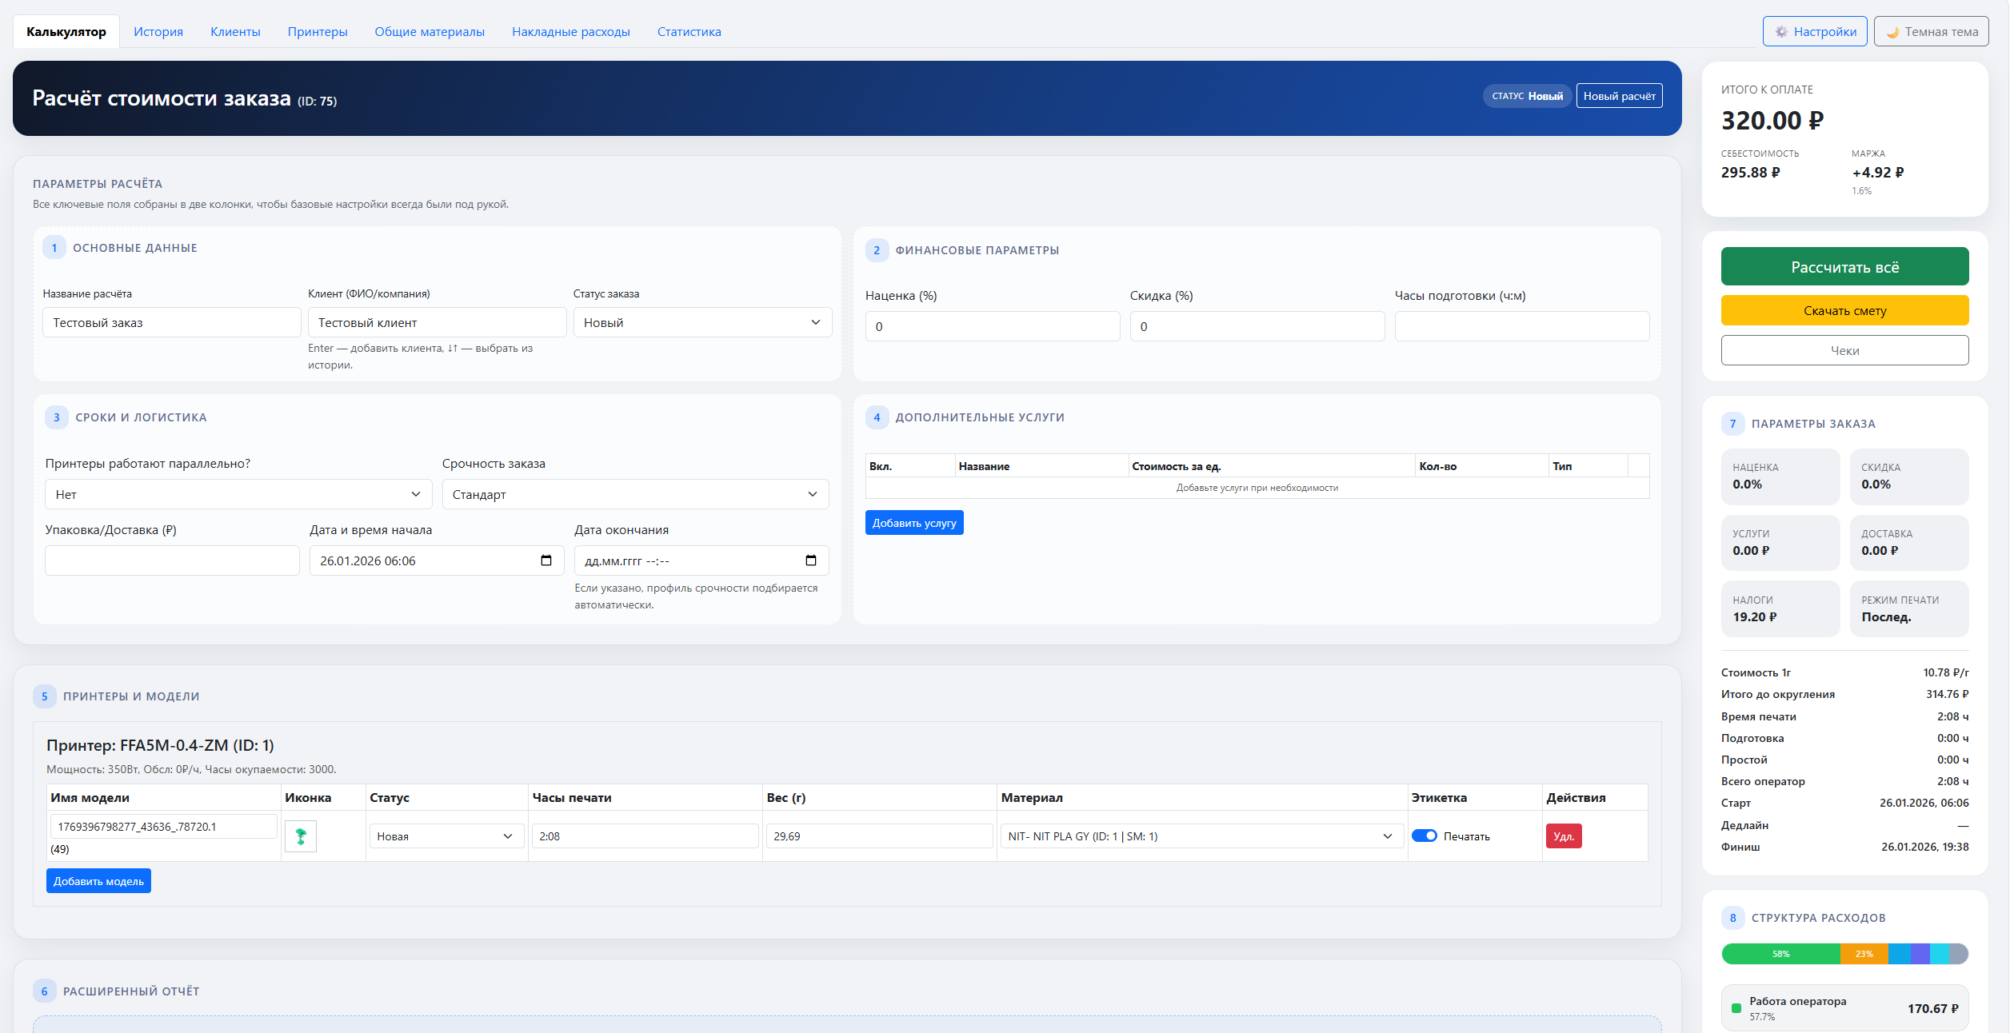Click the green segment of cost structure bar
Viewport: 2010px width, 1033px height.
pos(1780,954)
